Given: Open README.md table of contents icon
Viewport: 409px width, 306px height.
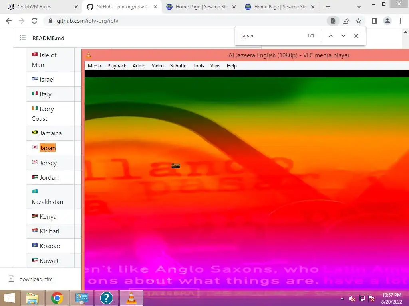Looking at the screenshot, I should tap(23, 38).
